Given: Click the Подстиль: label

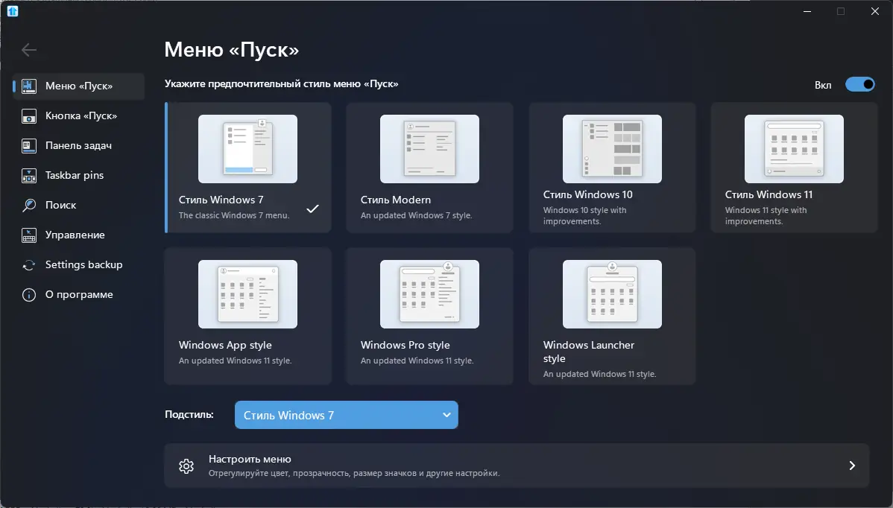Looking at the screenshot, I should [x=189, y=414].
